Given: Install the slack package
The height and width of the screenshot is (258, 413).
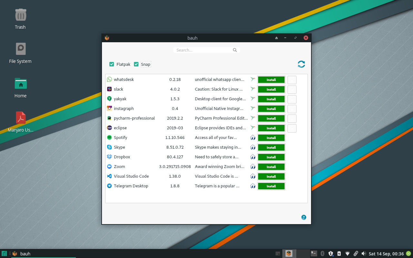Looking at the screenshot, I should 271,89.
